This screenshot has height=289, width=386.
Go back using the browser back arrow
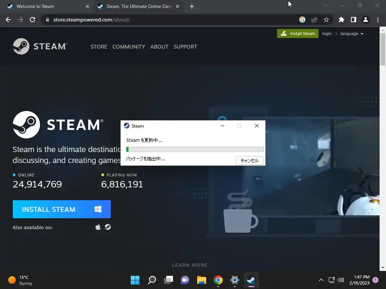coord(8,20)
